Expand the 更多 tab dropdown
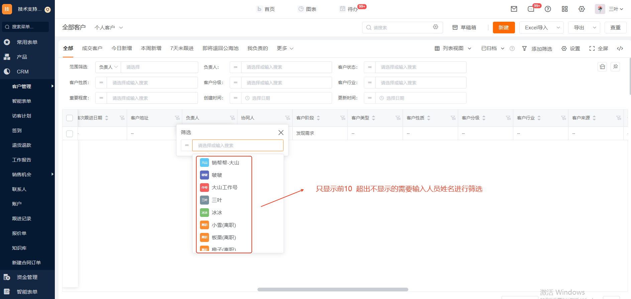The height and width of the screenshot is (299, 631). [285, 48]
